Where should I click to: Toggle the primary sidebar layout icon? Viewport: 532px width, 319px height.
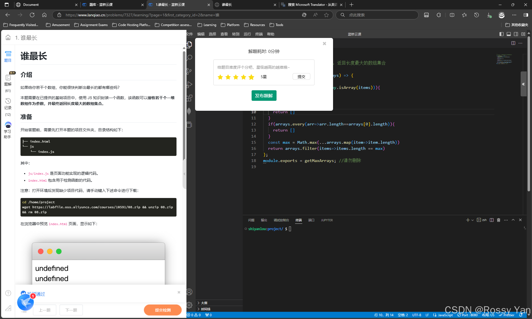coord(502,34)
